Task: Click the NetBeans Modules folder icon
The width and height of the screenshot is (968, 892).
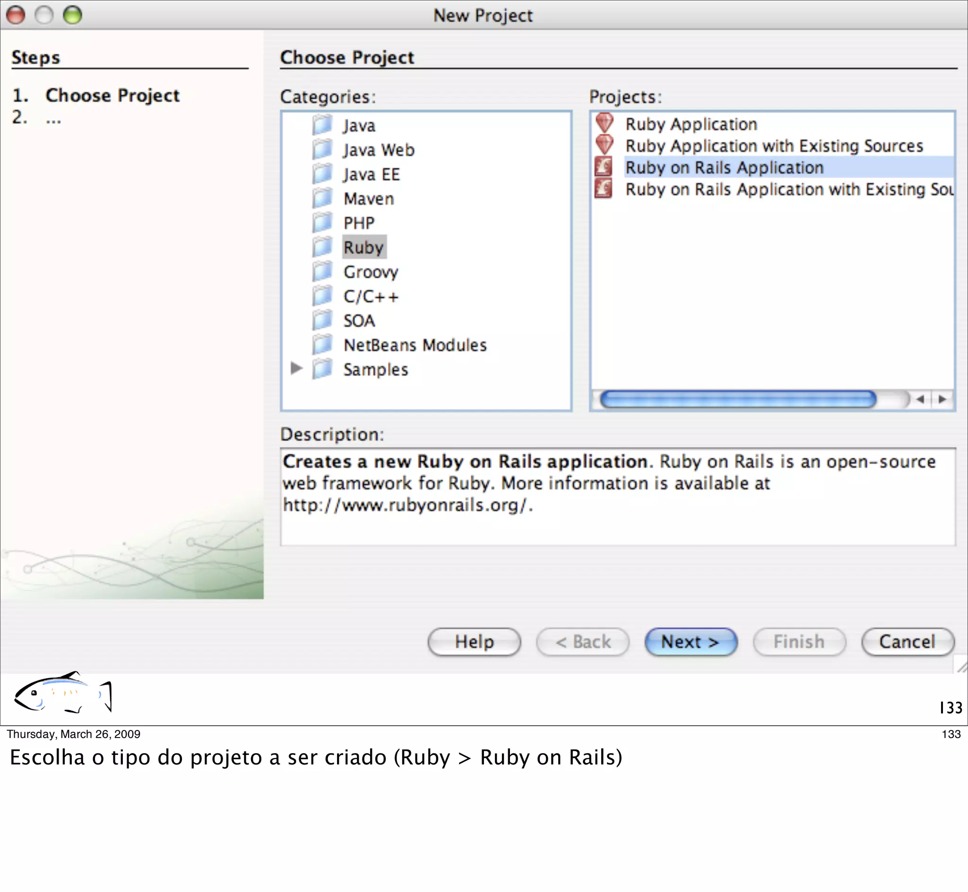Action: click(x=322, y=344)
